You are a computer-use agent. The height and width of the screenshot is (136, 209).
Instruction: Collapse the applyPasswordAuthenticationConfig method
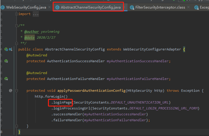click(x=16, y=91)
